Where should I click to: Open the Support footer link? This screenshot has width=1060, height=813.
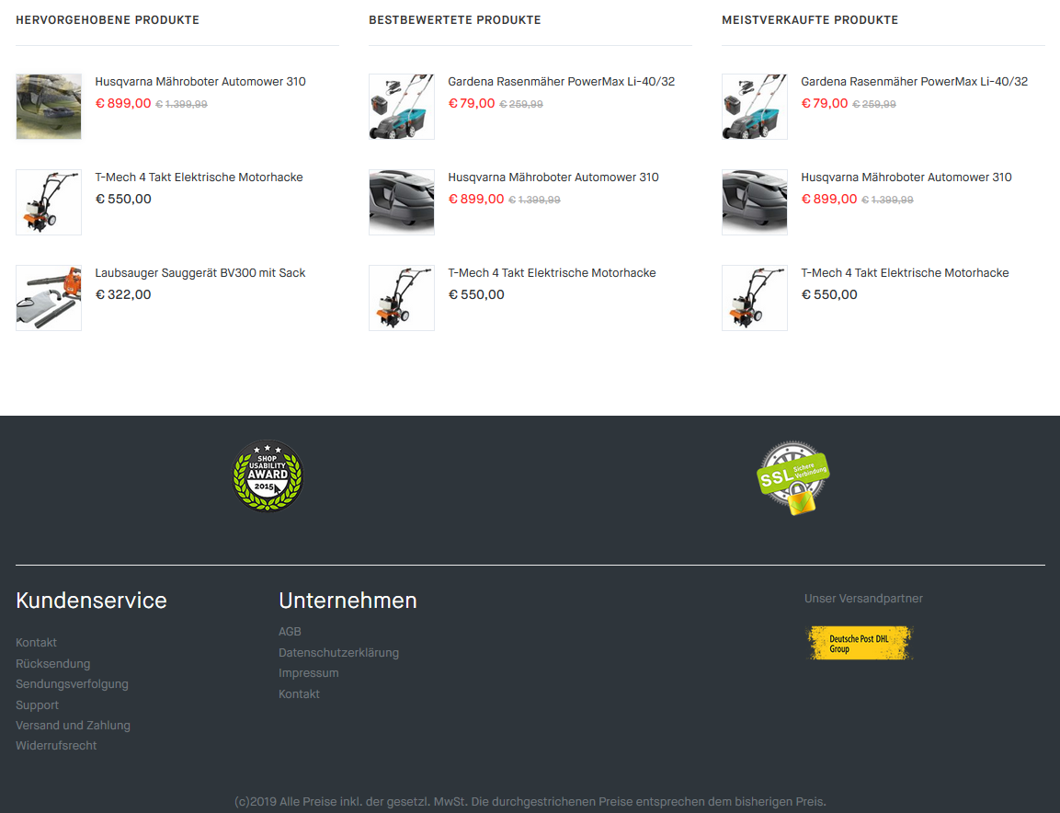pos(37,704)
